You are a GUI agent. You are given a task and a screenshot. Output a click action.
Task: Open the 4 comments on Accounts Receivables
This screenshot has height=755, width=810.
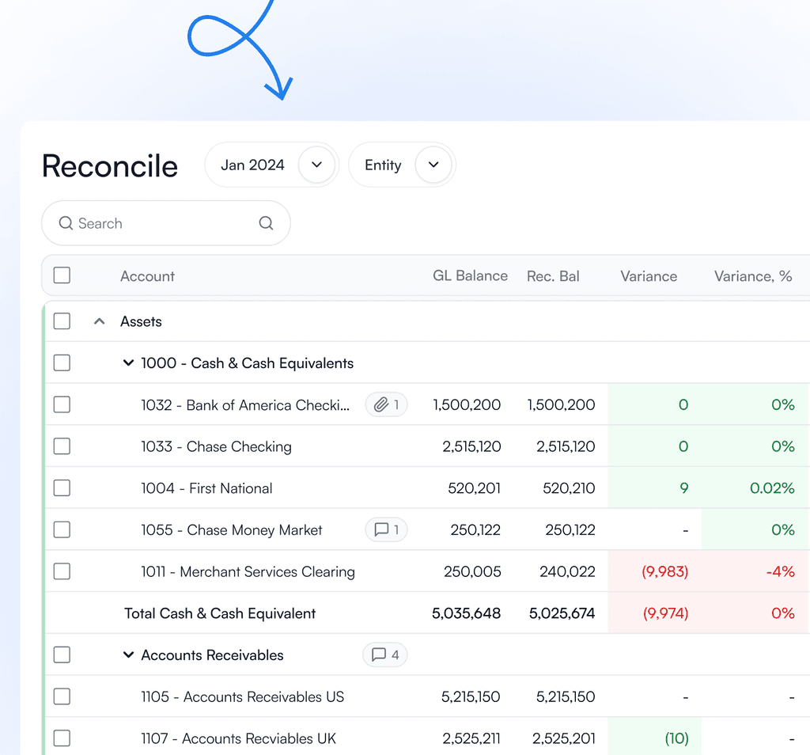[384, 654]
